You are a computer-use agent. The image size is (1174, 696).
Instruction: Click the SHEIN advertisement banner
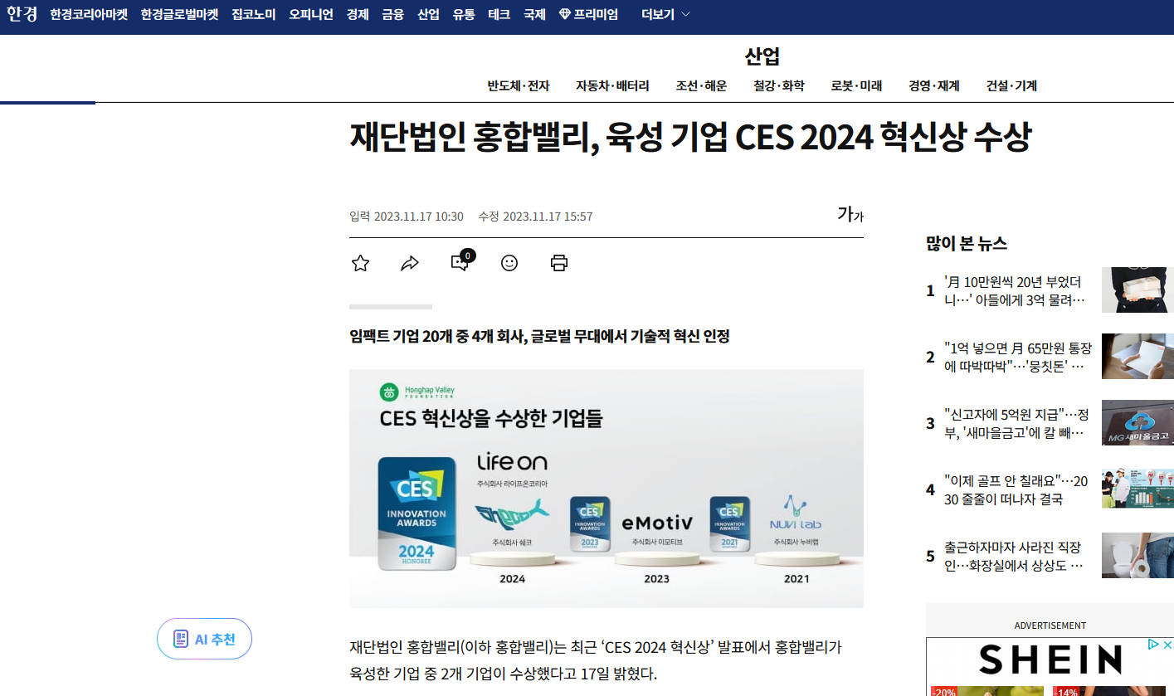pos(1050,666)
